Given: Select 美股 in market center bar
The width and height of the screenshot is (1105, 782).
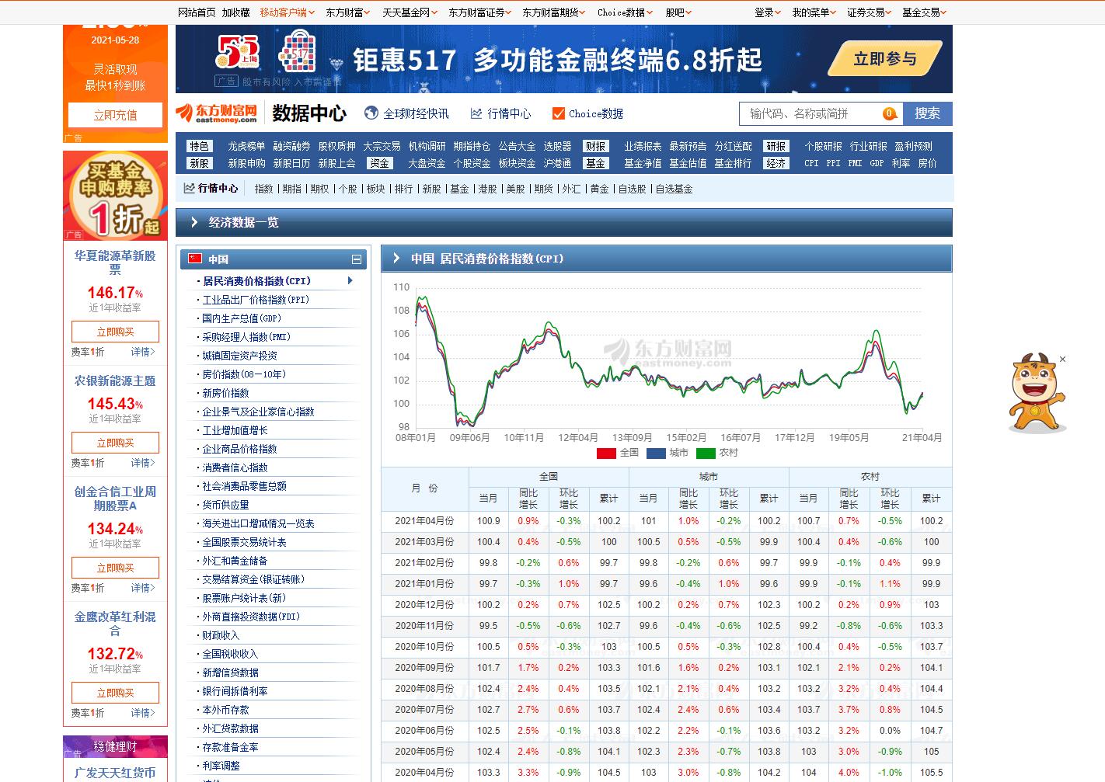Looking at the screenshot, I should point(515,189).
